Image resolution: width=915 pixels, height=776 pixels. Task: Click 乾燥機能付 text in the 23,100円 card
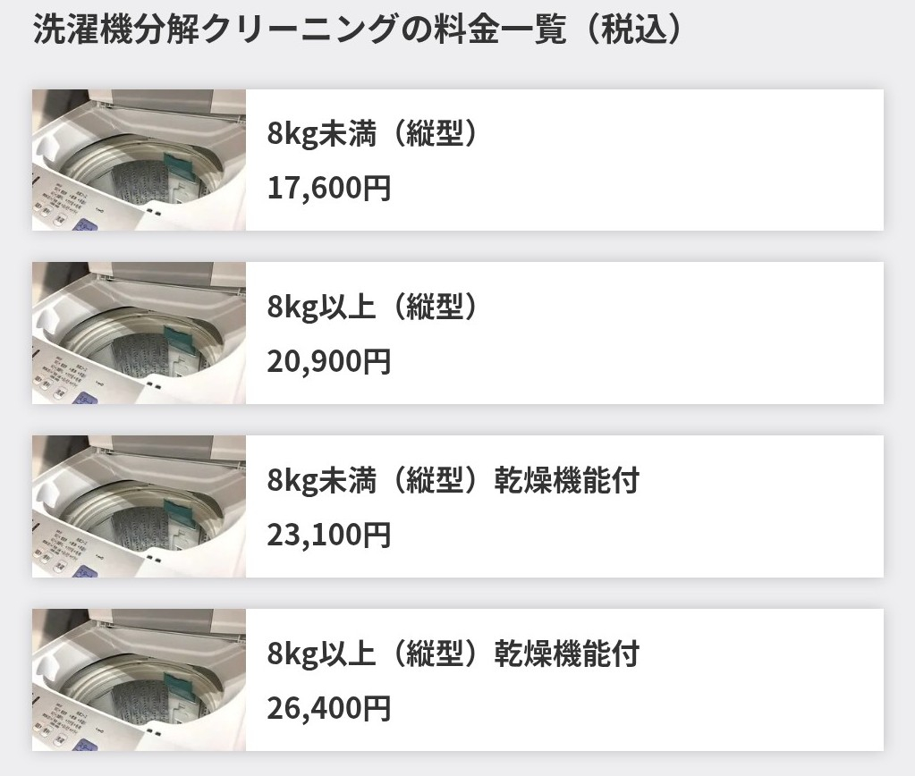pos(567,481)
